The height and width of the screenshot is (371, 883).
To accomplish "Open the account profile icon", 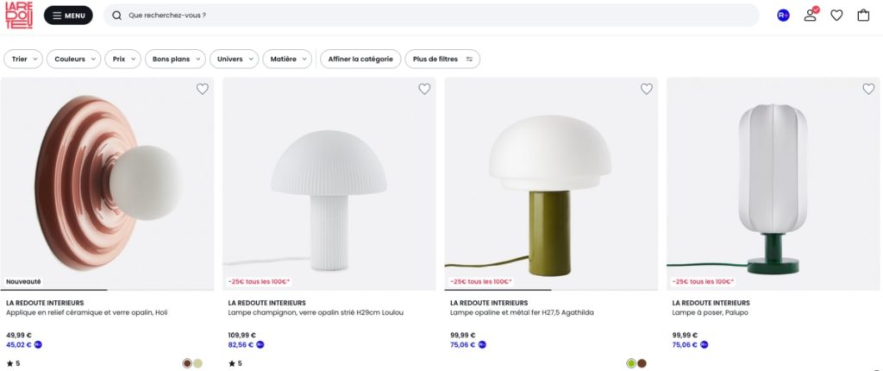I will click(810, 15).
